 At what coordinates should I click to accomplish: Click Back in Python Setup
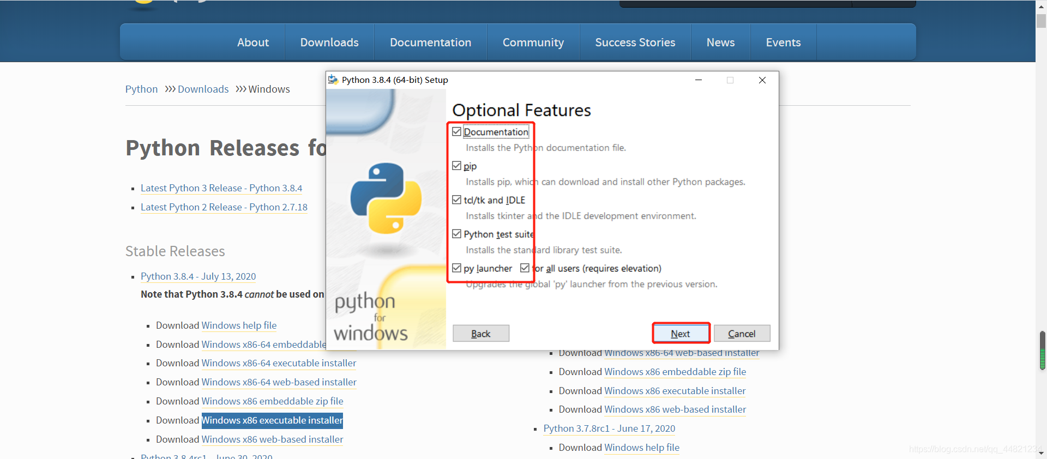pos(481,334)
